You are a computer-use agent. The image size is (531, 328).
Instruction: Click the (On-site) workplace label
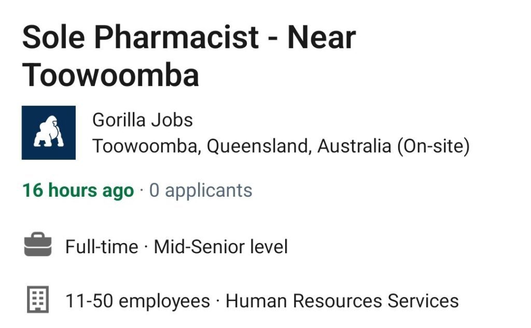pyautogui.click(x=434, y=146)
